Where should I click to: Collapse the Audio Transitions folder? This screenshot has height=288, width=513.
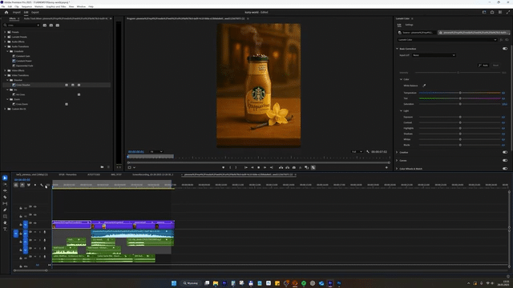[x=6, y=46]
